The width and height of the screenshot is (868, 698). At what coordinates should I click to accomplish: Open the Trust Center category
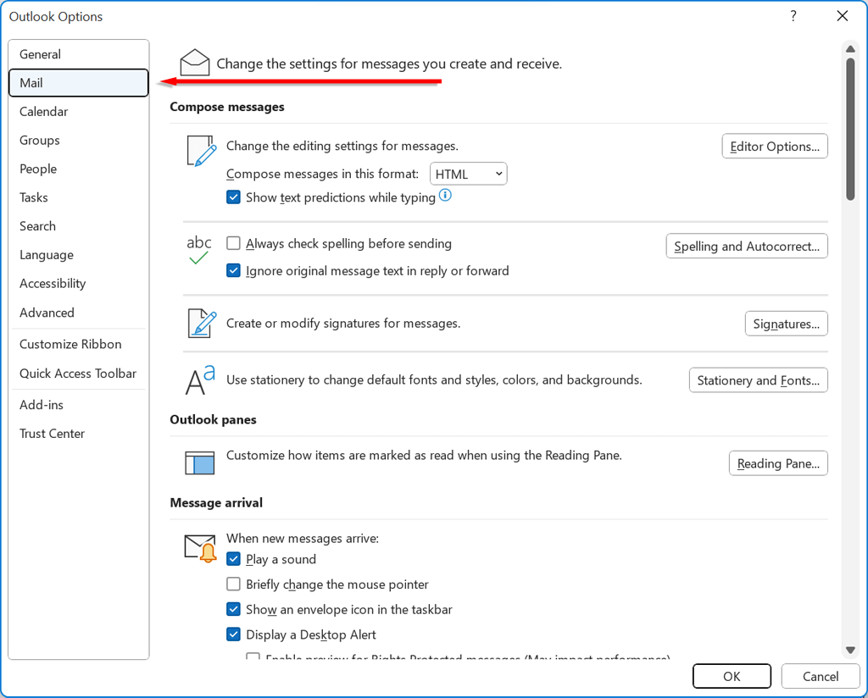coord(53,434)
